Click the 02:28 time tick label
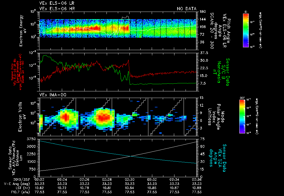Viewport: 284px width, 196px height. 107,180
